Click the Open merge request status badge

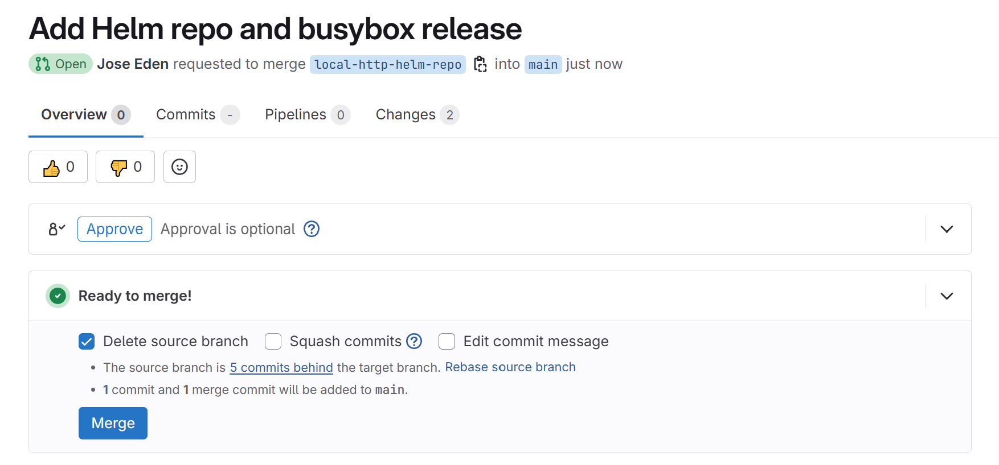(x=61, y=64)
